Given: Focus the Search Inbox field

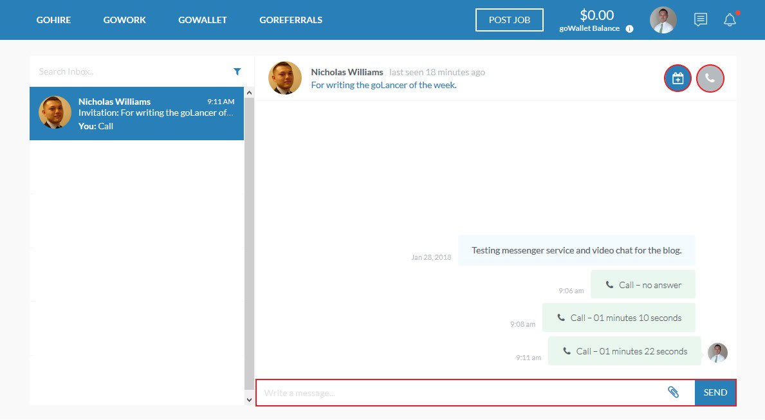Looking at the screenshot, I should click(x=132, y=71).
